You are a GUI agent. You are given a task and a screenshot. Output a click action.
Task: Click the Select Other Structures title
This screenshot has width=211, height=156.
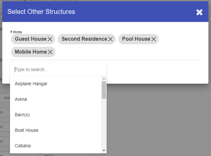click(x=41, y=12)
